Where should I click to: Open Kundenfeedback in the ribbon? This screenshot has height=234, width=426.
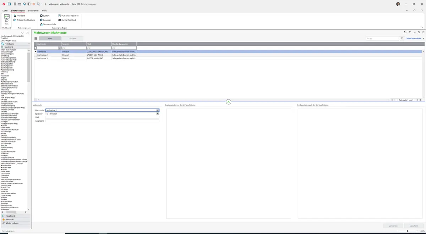pos(67,20)
